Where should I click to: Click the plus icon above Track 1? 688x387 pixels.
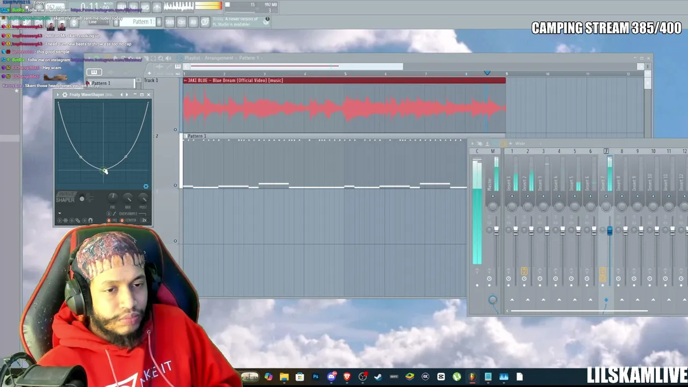pyautogui.click(x=149, y=73)
